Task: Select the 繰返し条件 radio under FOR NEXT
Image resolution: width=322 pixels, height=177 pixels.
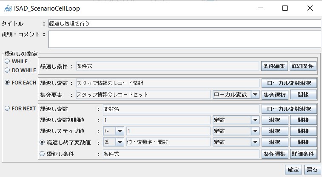Action: tap(42, 154)
